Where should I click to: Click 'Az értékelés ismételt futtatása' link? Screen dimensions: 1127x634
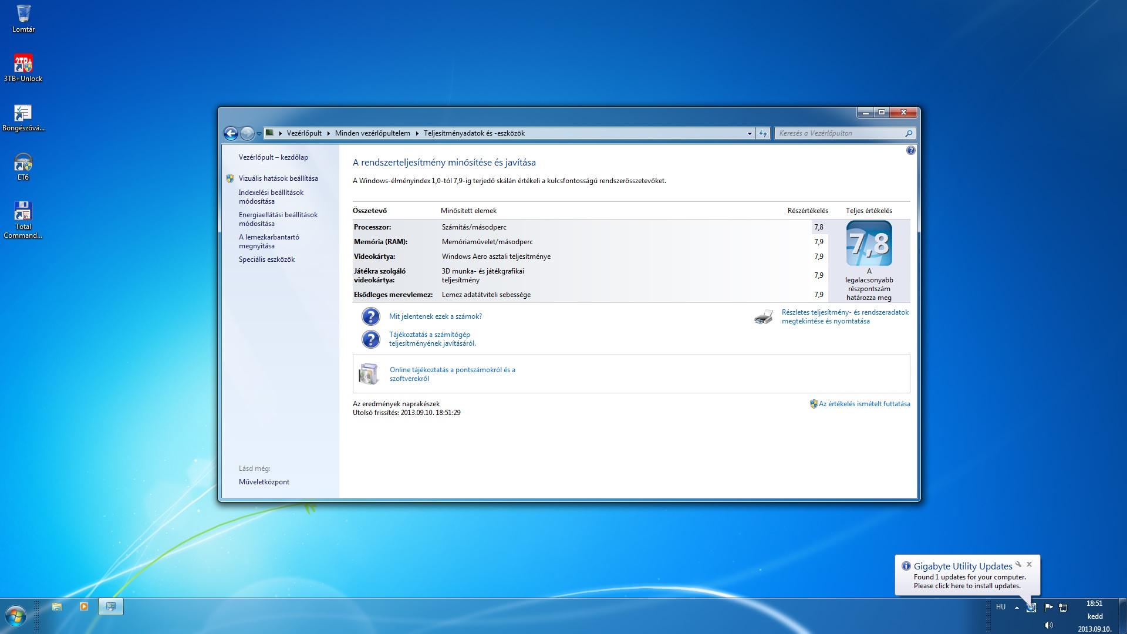click(x=864, y=404)
